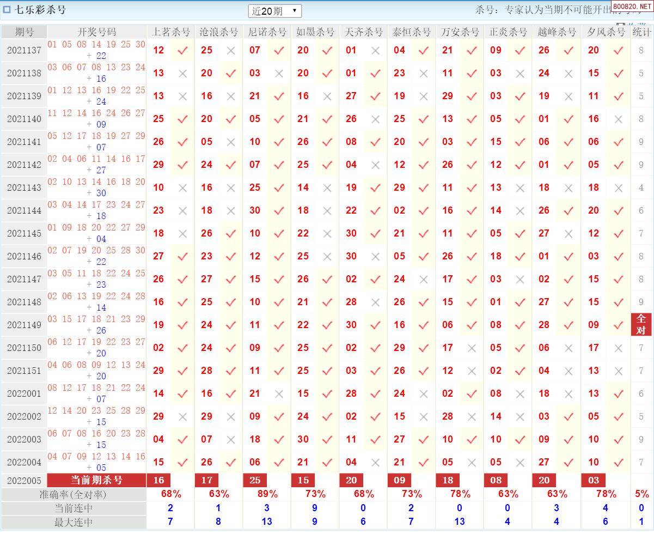
Task: Click the 当前连中 value 9 under 如墨杀号
Action: pos(315,508)
